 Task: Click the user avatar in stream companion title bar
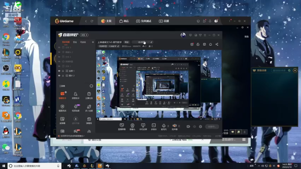(183, 35)
